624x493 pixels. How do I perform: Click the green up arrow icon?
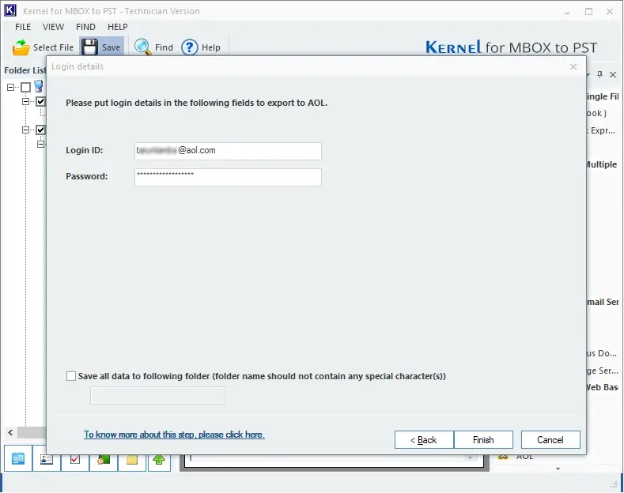(x=159, y=460)
